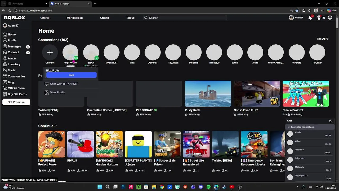The width and height of the screenshot is (339, 191).
Task: Open Copilot Chat button in browser toolbar
Action: 332,11
